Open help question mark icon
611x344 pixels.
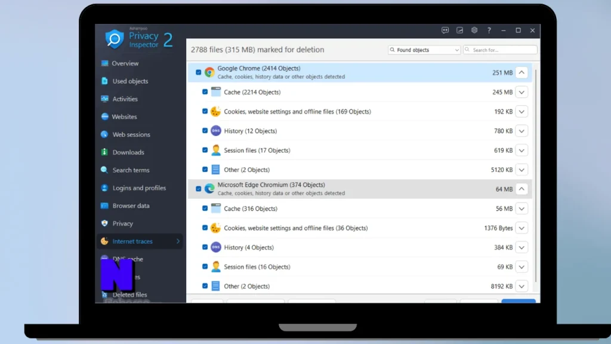pos(489,30)
